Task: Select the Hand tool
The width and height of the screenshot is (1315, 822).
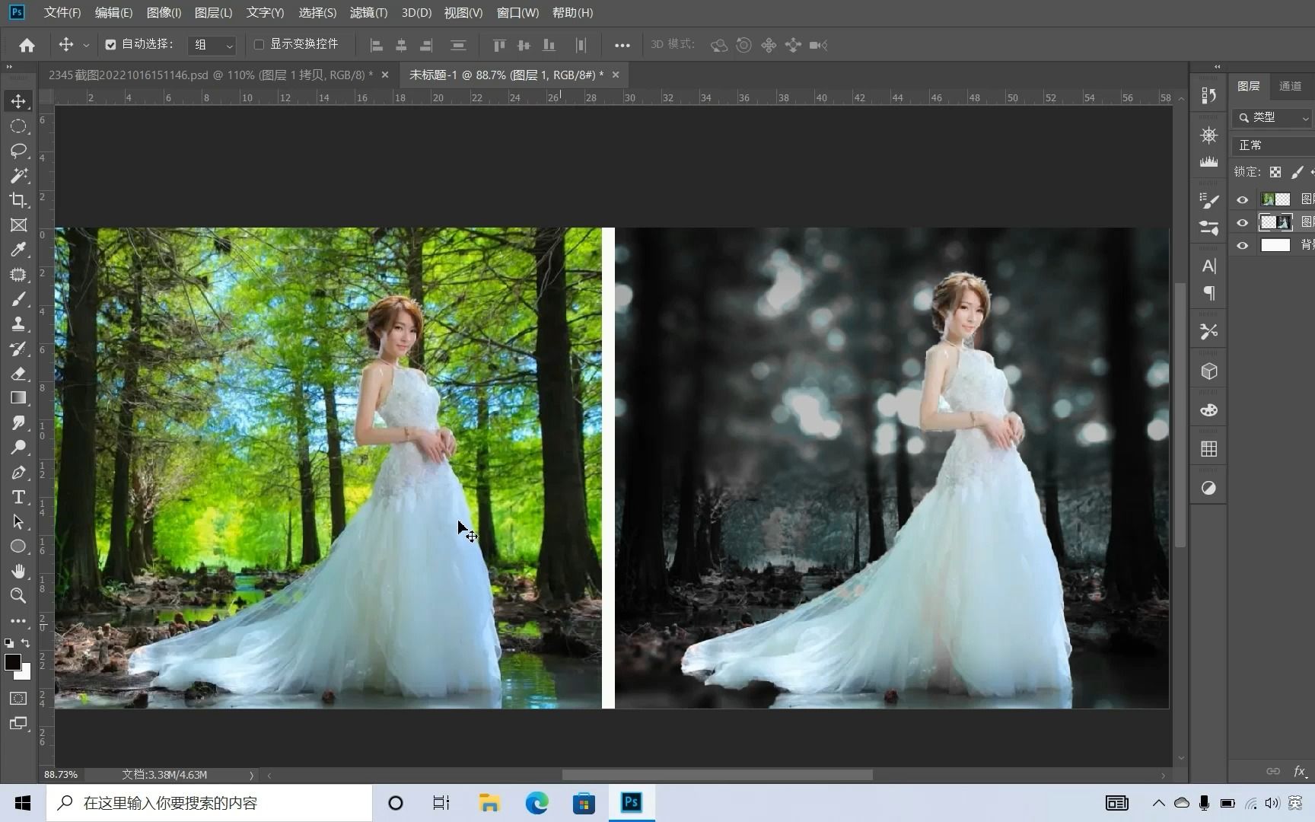Action: coord(18,572)
